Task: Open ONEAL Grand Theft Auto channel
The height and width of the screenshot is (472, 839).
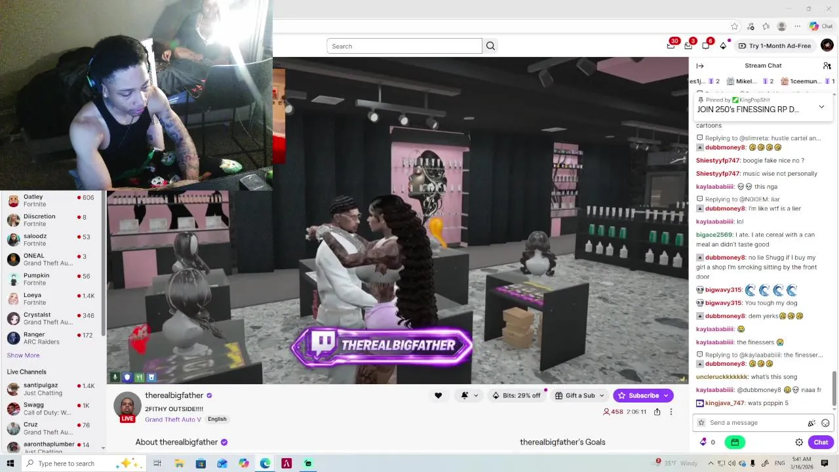Action: tap(52, 260)
